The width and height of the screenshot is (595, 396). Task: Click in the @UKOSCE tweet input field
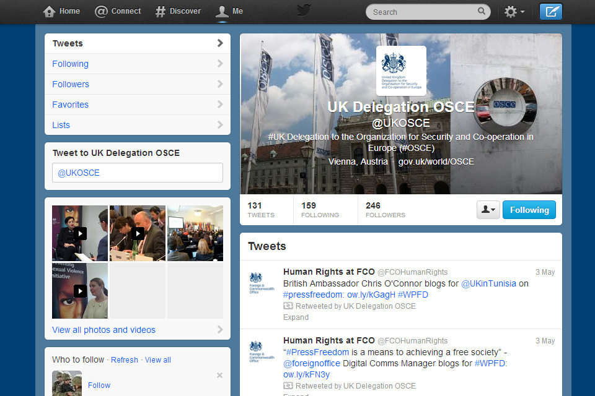pyautogui.click(x=138, y=173)
